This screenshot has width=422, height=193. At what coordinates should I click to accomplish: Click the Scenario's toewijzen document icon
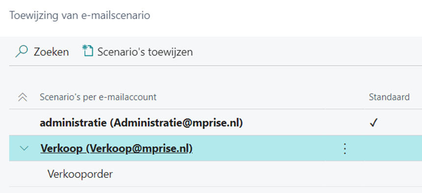point(88,51)
